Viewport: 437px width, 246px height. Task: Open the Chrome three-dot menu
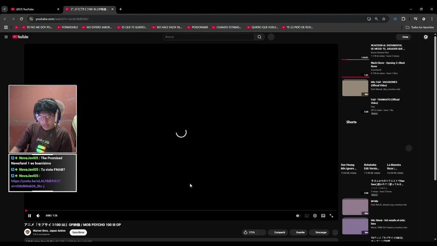pos(432,19)
